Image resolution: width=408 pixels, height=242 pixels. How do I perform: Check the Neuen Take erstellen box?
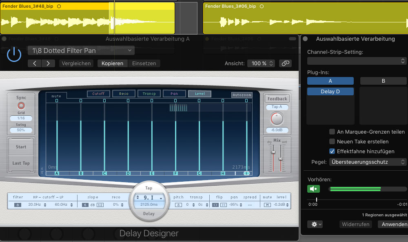(332, 142)
